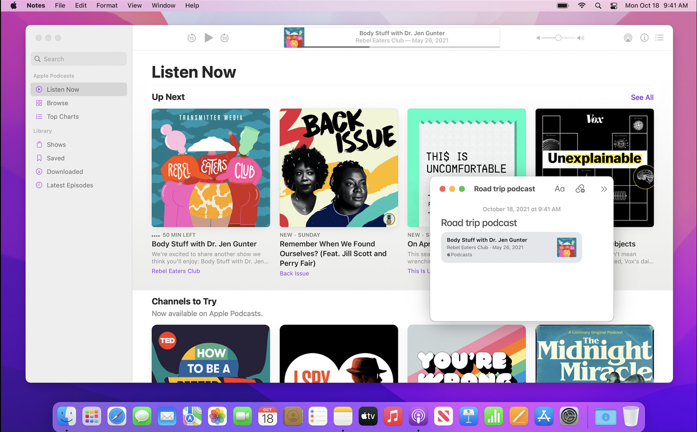Click the Podcasts search field
Screen dimensions: 697x432
click(x=79, y=59)
